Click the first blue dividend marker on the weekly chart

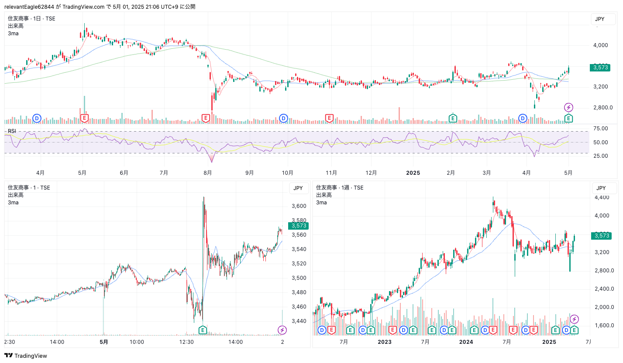[x=322, y=330]
